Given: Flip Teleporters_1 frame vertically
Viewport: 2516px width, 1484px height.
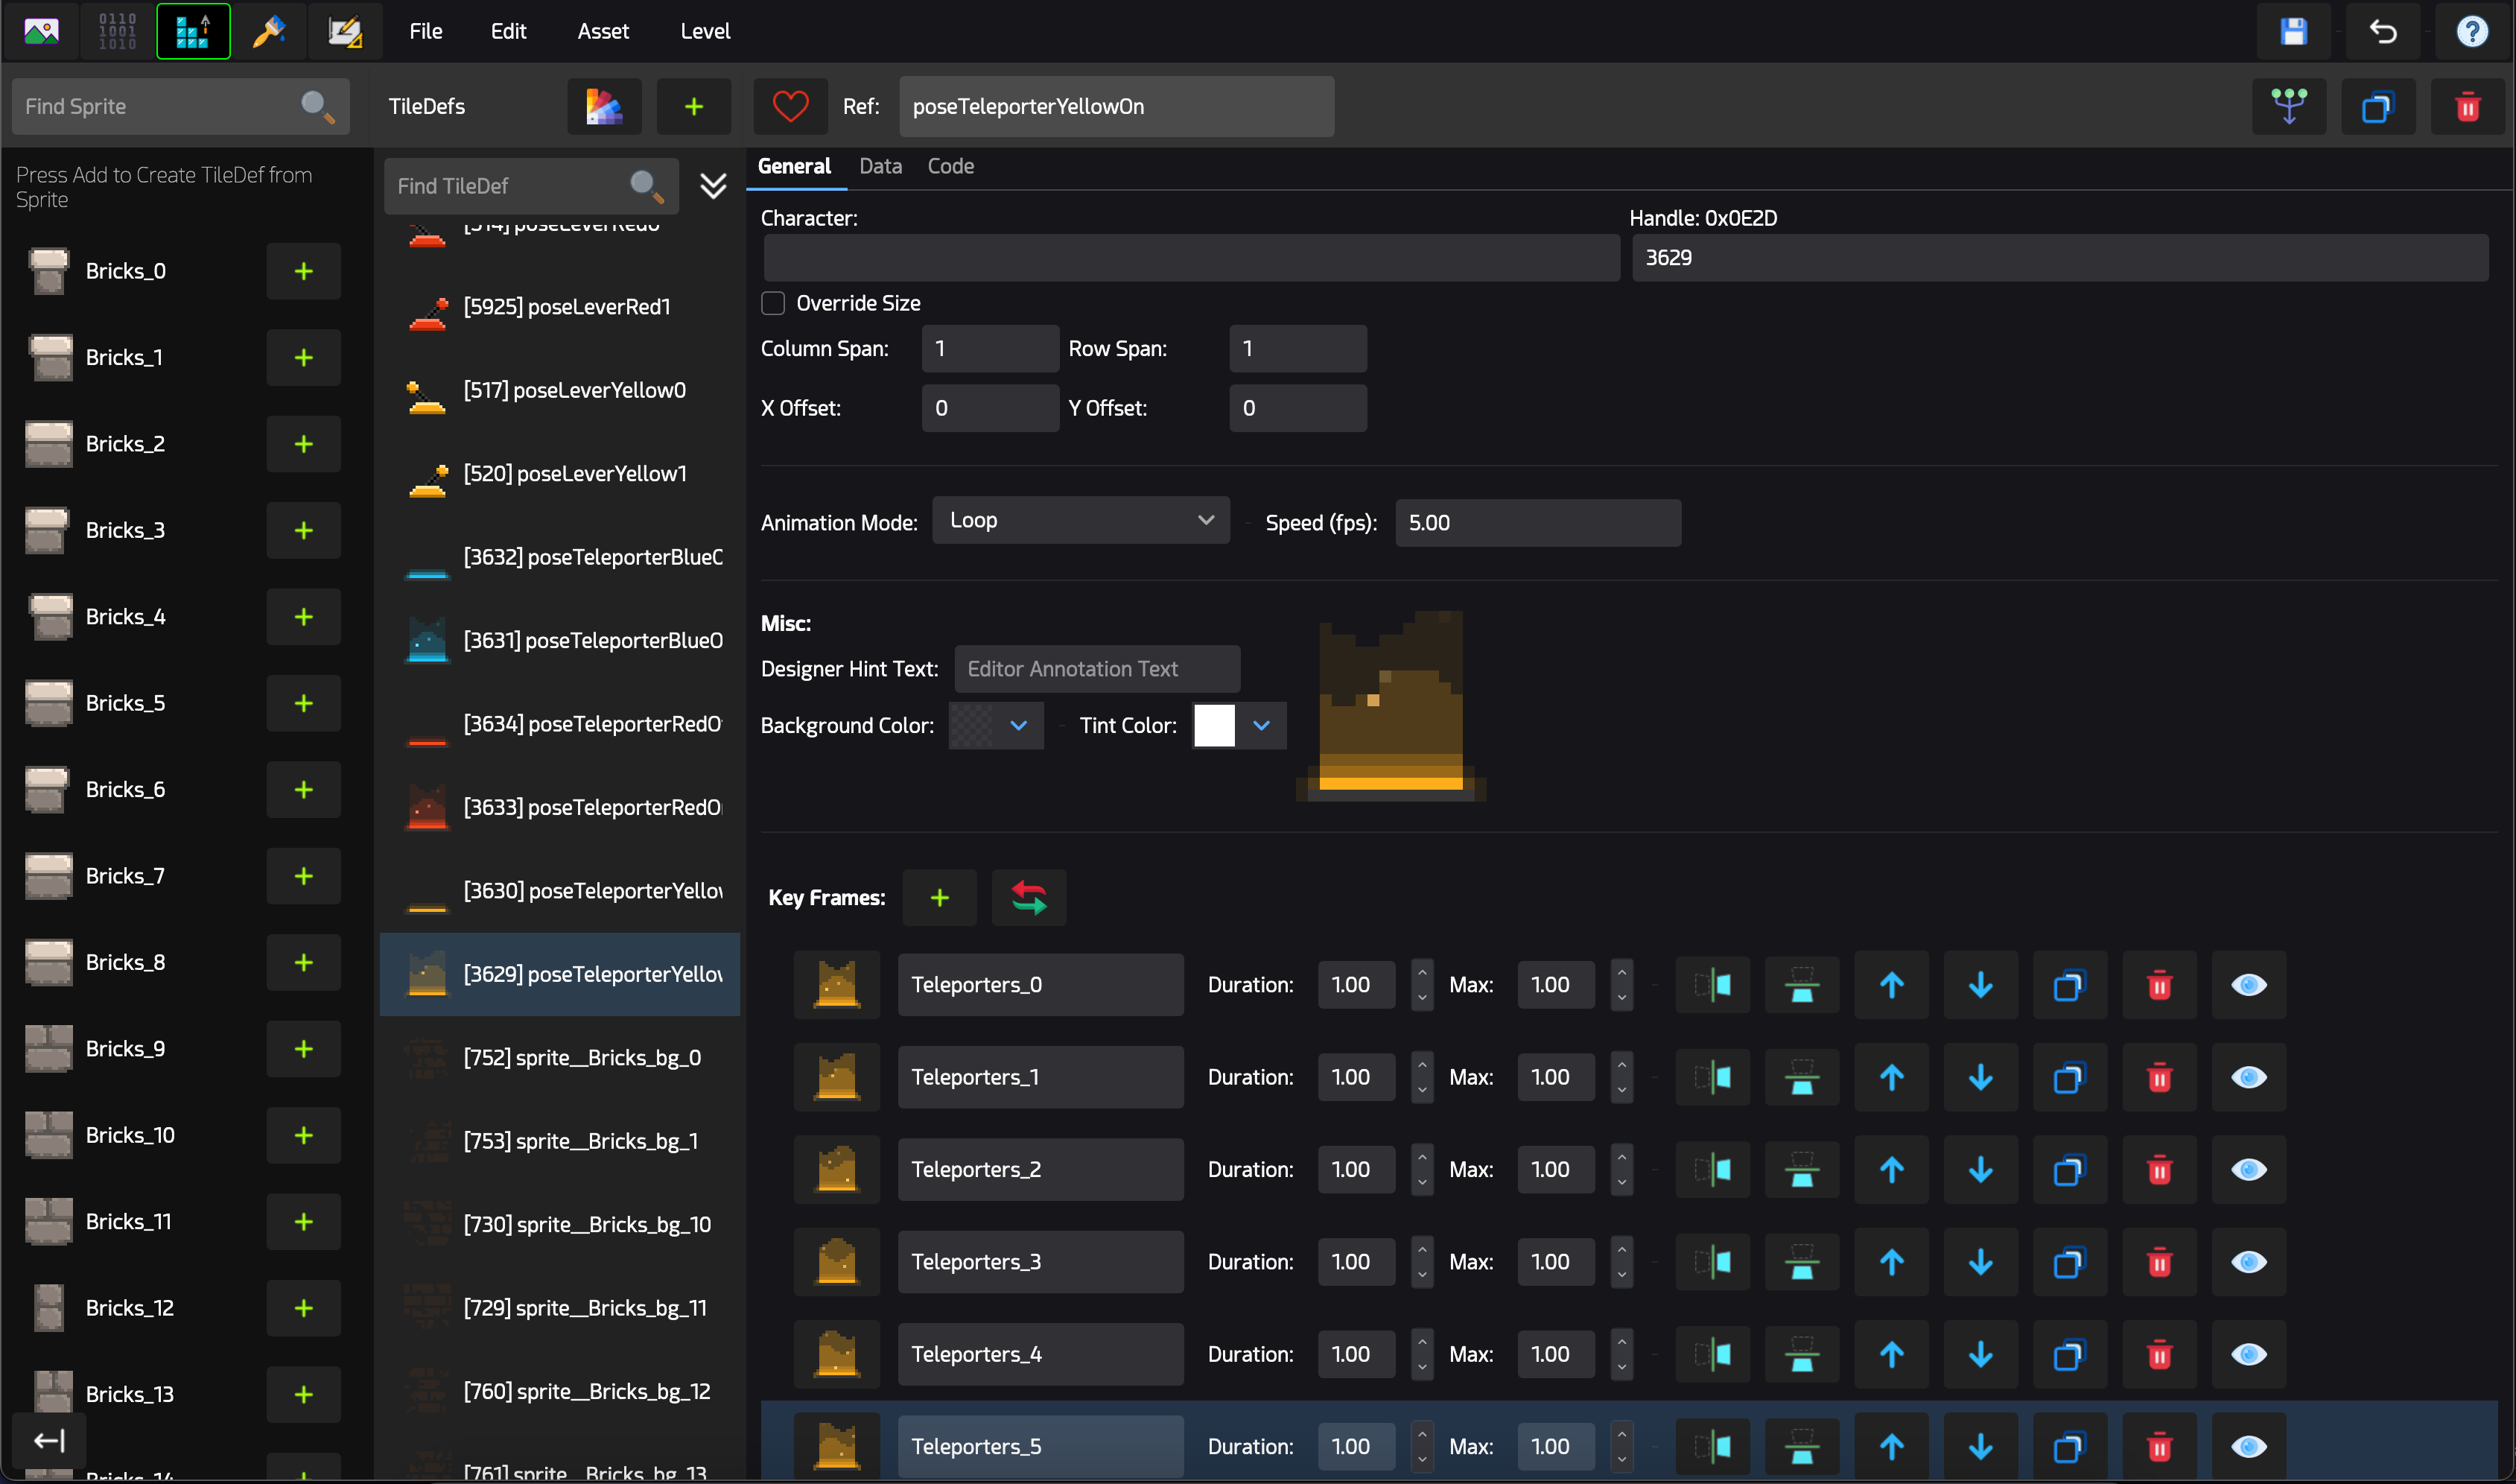Looking at the screenshot, I should [x=1801, y=1077].
